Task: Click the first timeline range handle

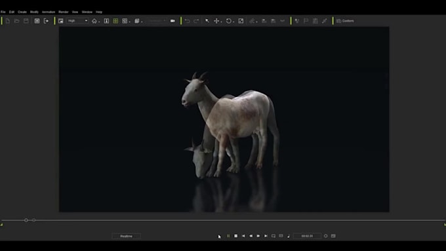Action: [26, 220]
